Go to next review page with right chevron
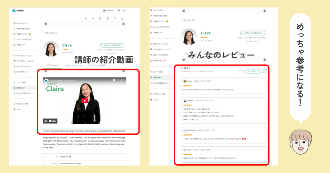 tap(265, 71)
